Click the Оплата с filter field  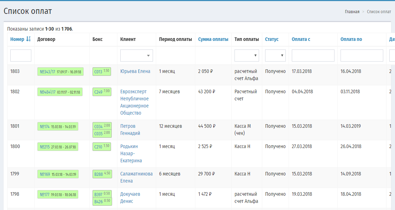(313, 56)
